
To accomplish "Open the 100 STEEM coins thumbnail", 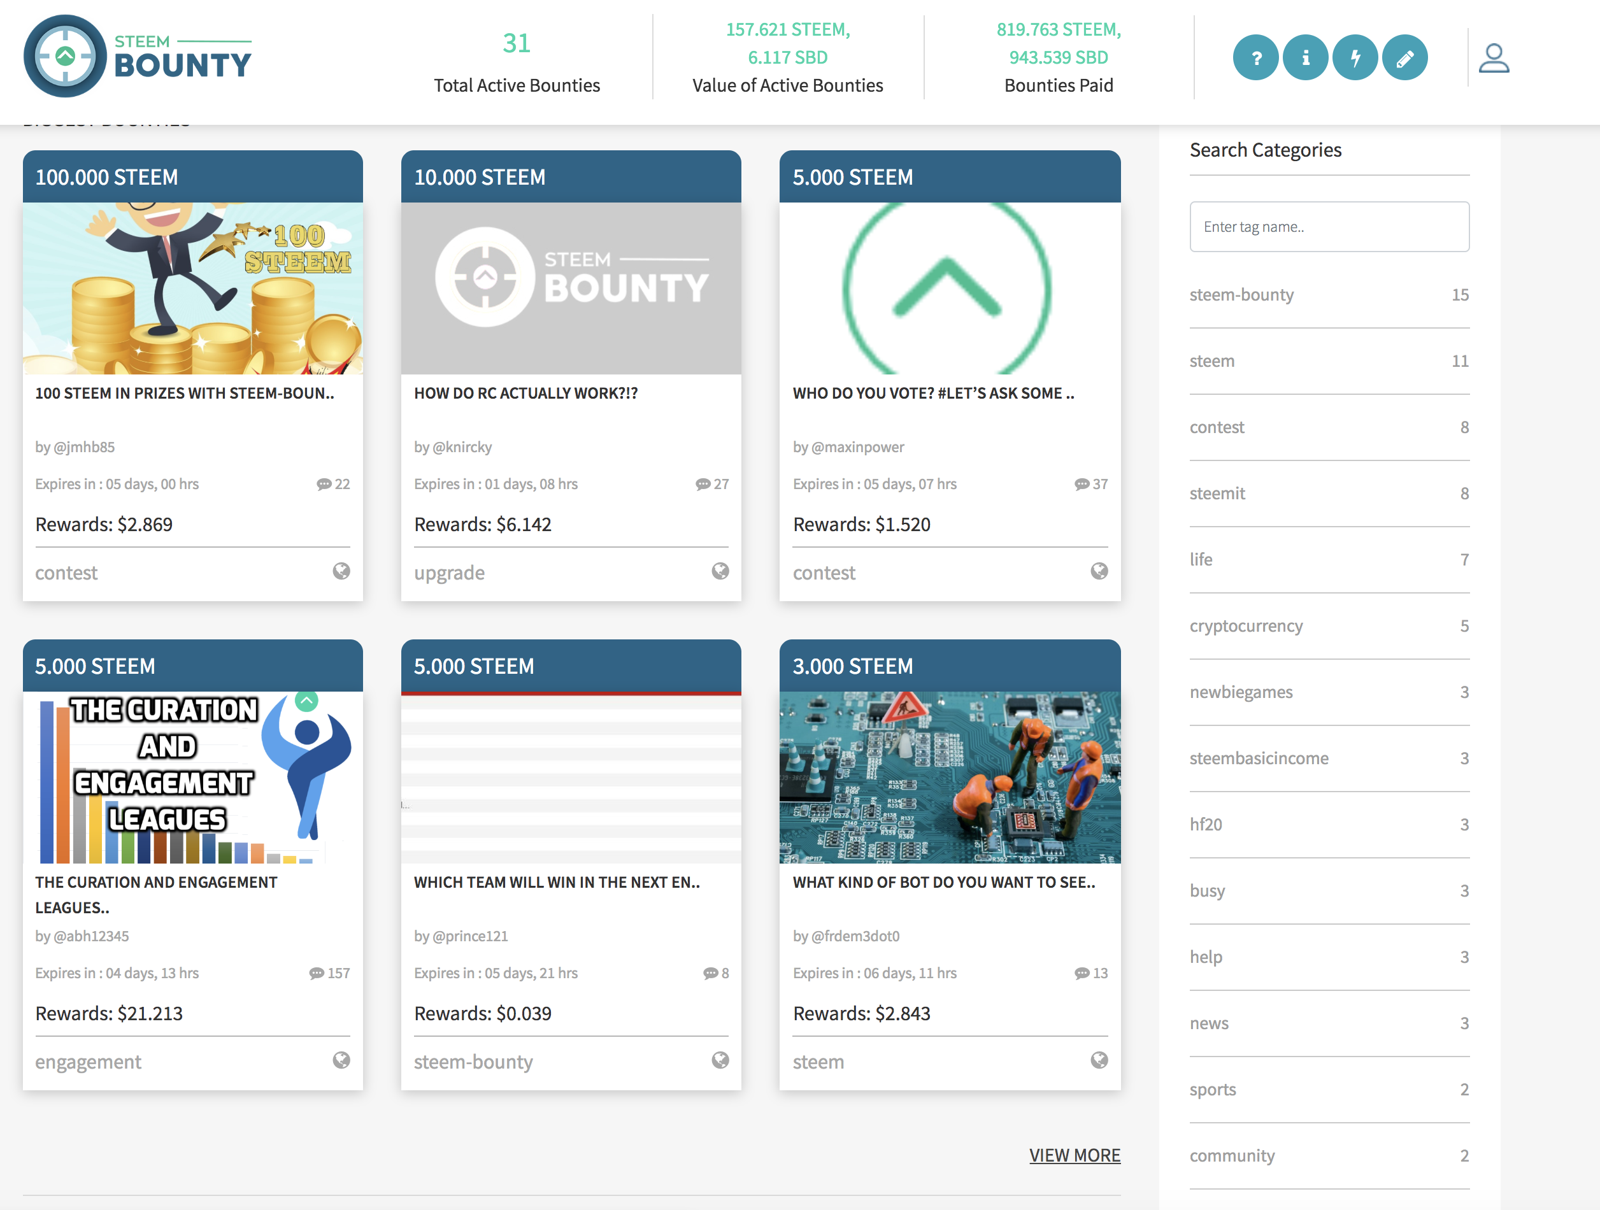I will point(193,288).
